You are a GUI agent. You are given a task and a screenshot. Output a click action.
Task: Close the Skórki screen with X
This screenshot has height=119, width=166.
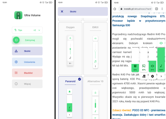pos(62,11)
